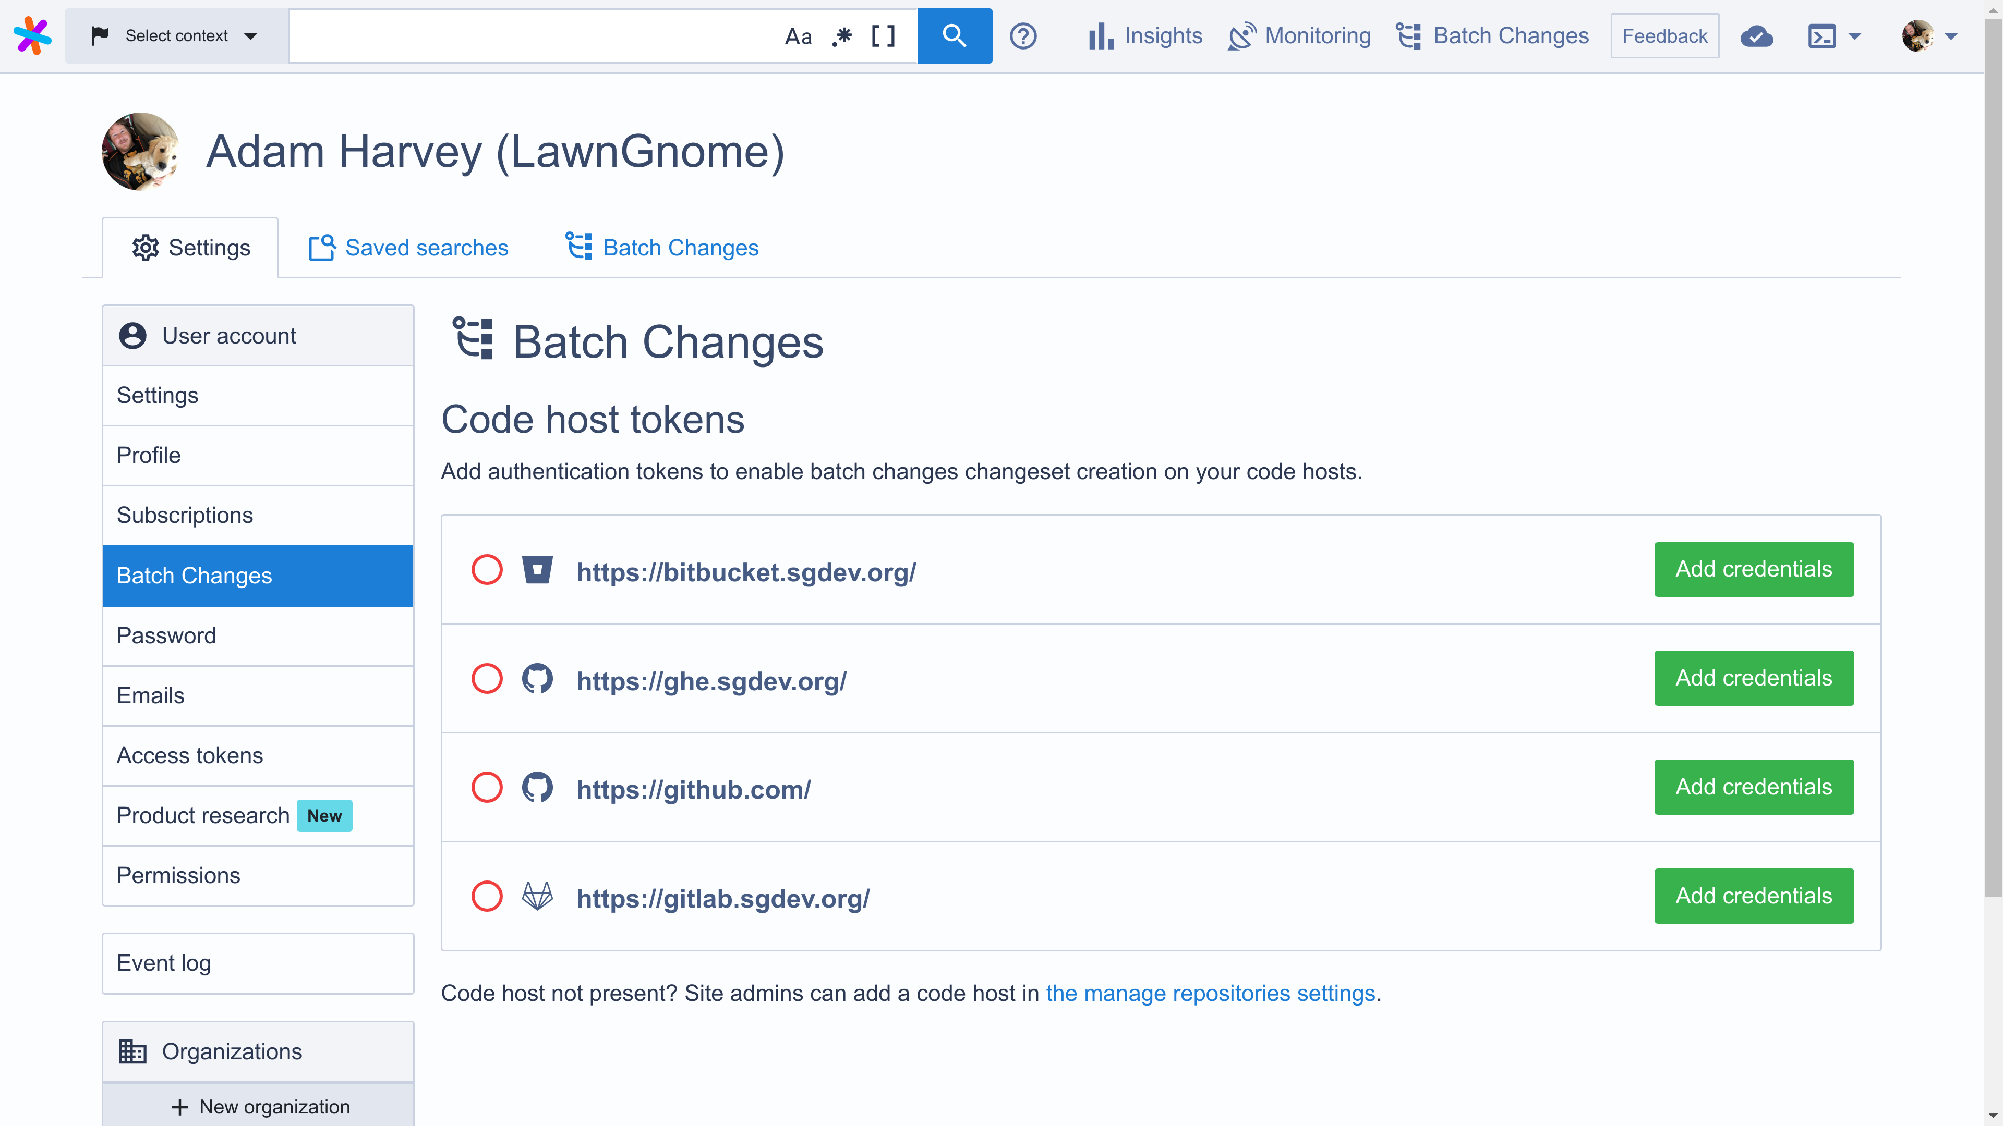Toggle structural search brackets icon

(x=883, y=36)
